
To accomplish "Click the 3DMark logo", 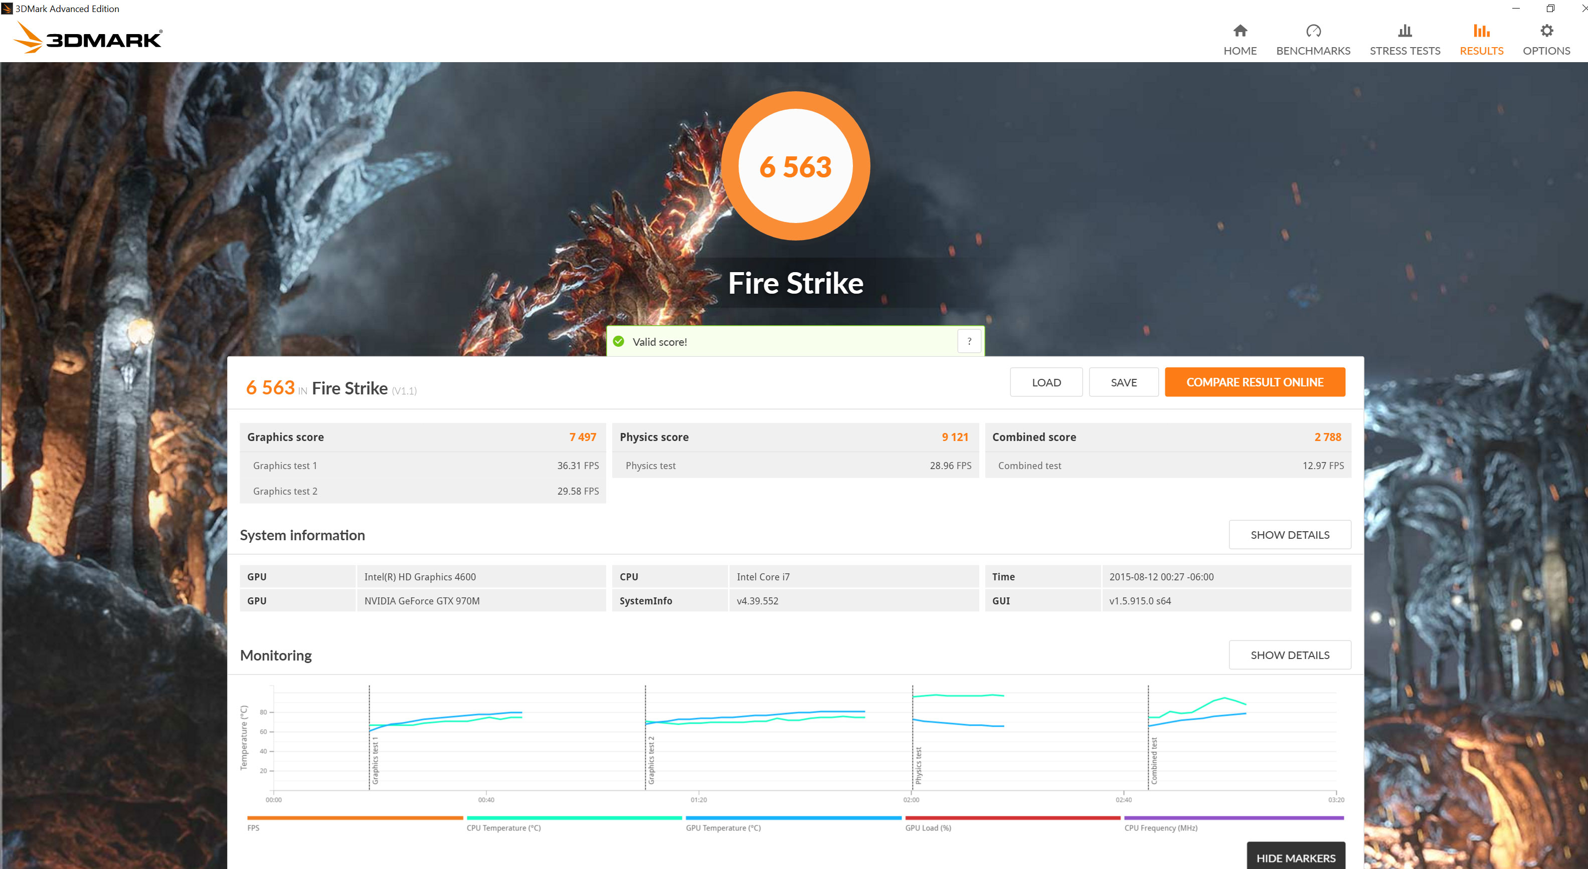I will (x=88, y=38).
